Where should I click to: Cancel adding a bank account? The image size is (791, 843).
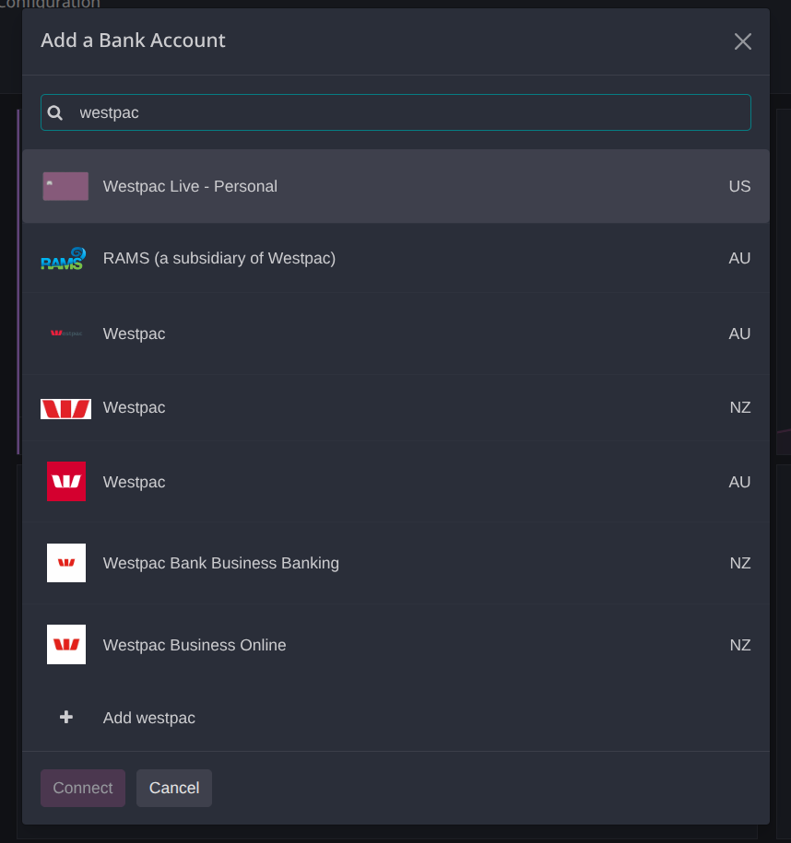(x=174, y=788)
